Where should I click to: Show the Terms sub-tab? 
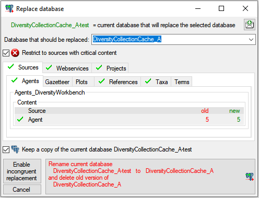click(x=182, y=81)
